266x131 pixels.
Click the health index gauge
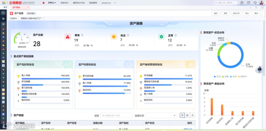coord(22,38)
